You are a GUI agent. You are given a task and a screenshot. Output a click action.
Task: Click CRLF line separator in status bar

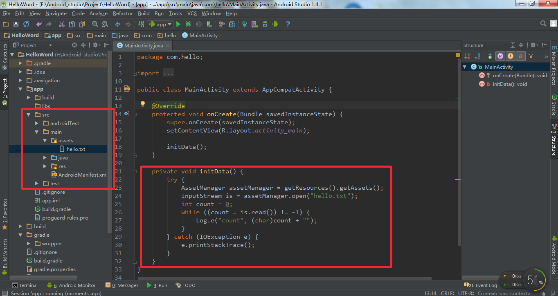(x=448, y=293)
